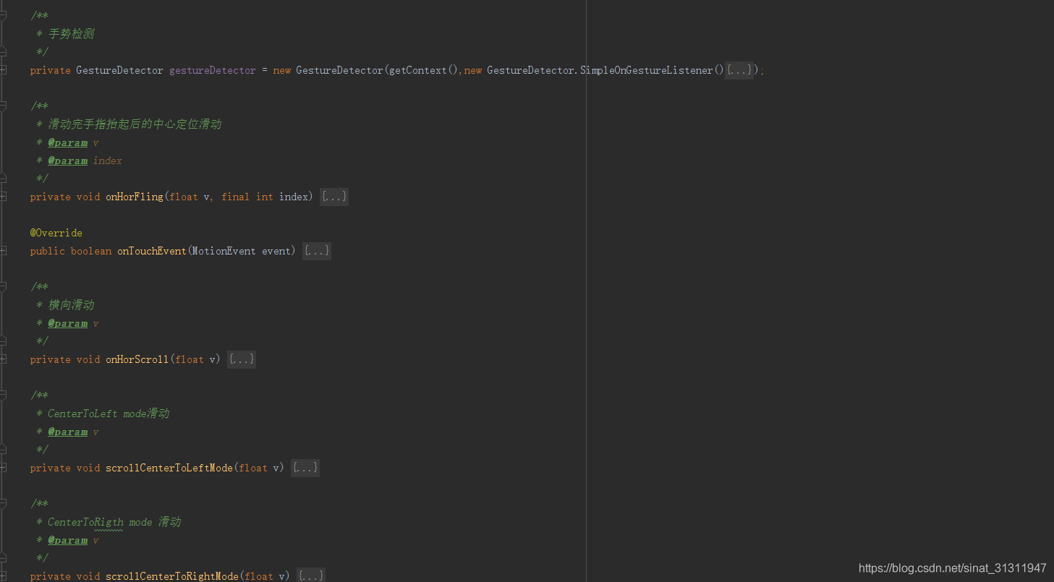Screen dimensions: 1054x582
Task: Collapse the 横向滑动 comment using gutter marker
Action: point(3,286)
